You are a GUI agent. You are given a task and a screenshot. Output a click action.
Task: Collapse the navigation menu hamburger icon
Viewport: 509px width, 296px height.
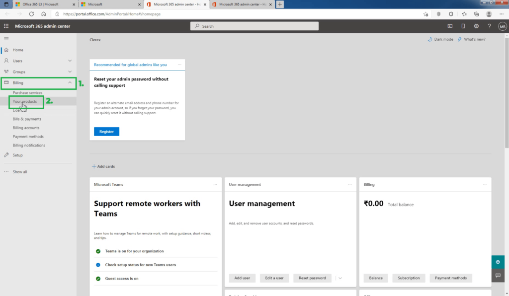pyautogui.click(x=6, y=39)
